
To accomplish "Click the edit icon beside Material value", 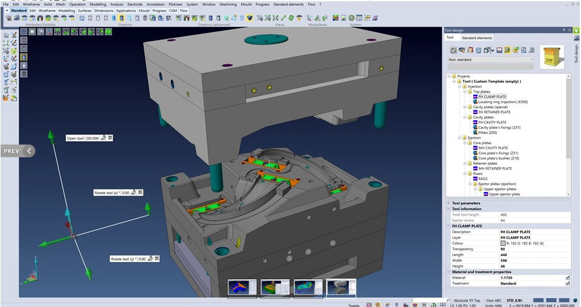I will [x=568, y=278].
